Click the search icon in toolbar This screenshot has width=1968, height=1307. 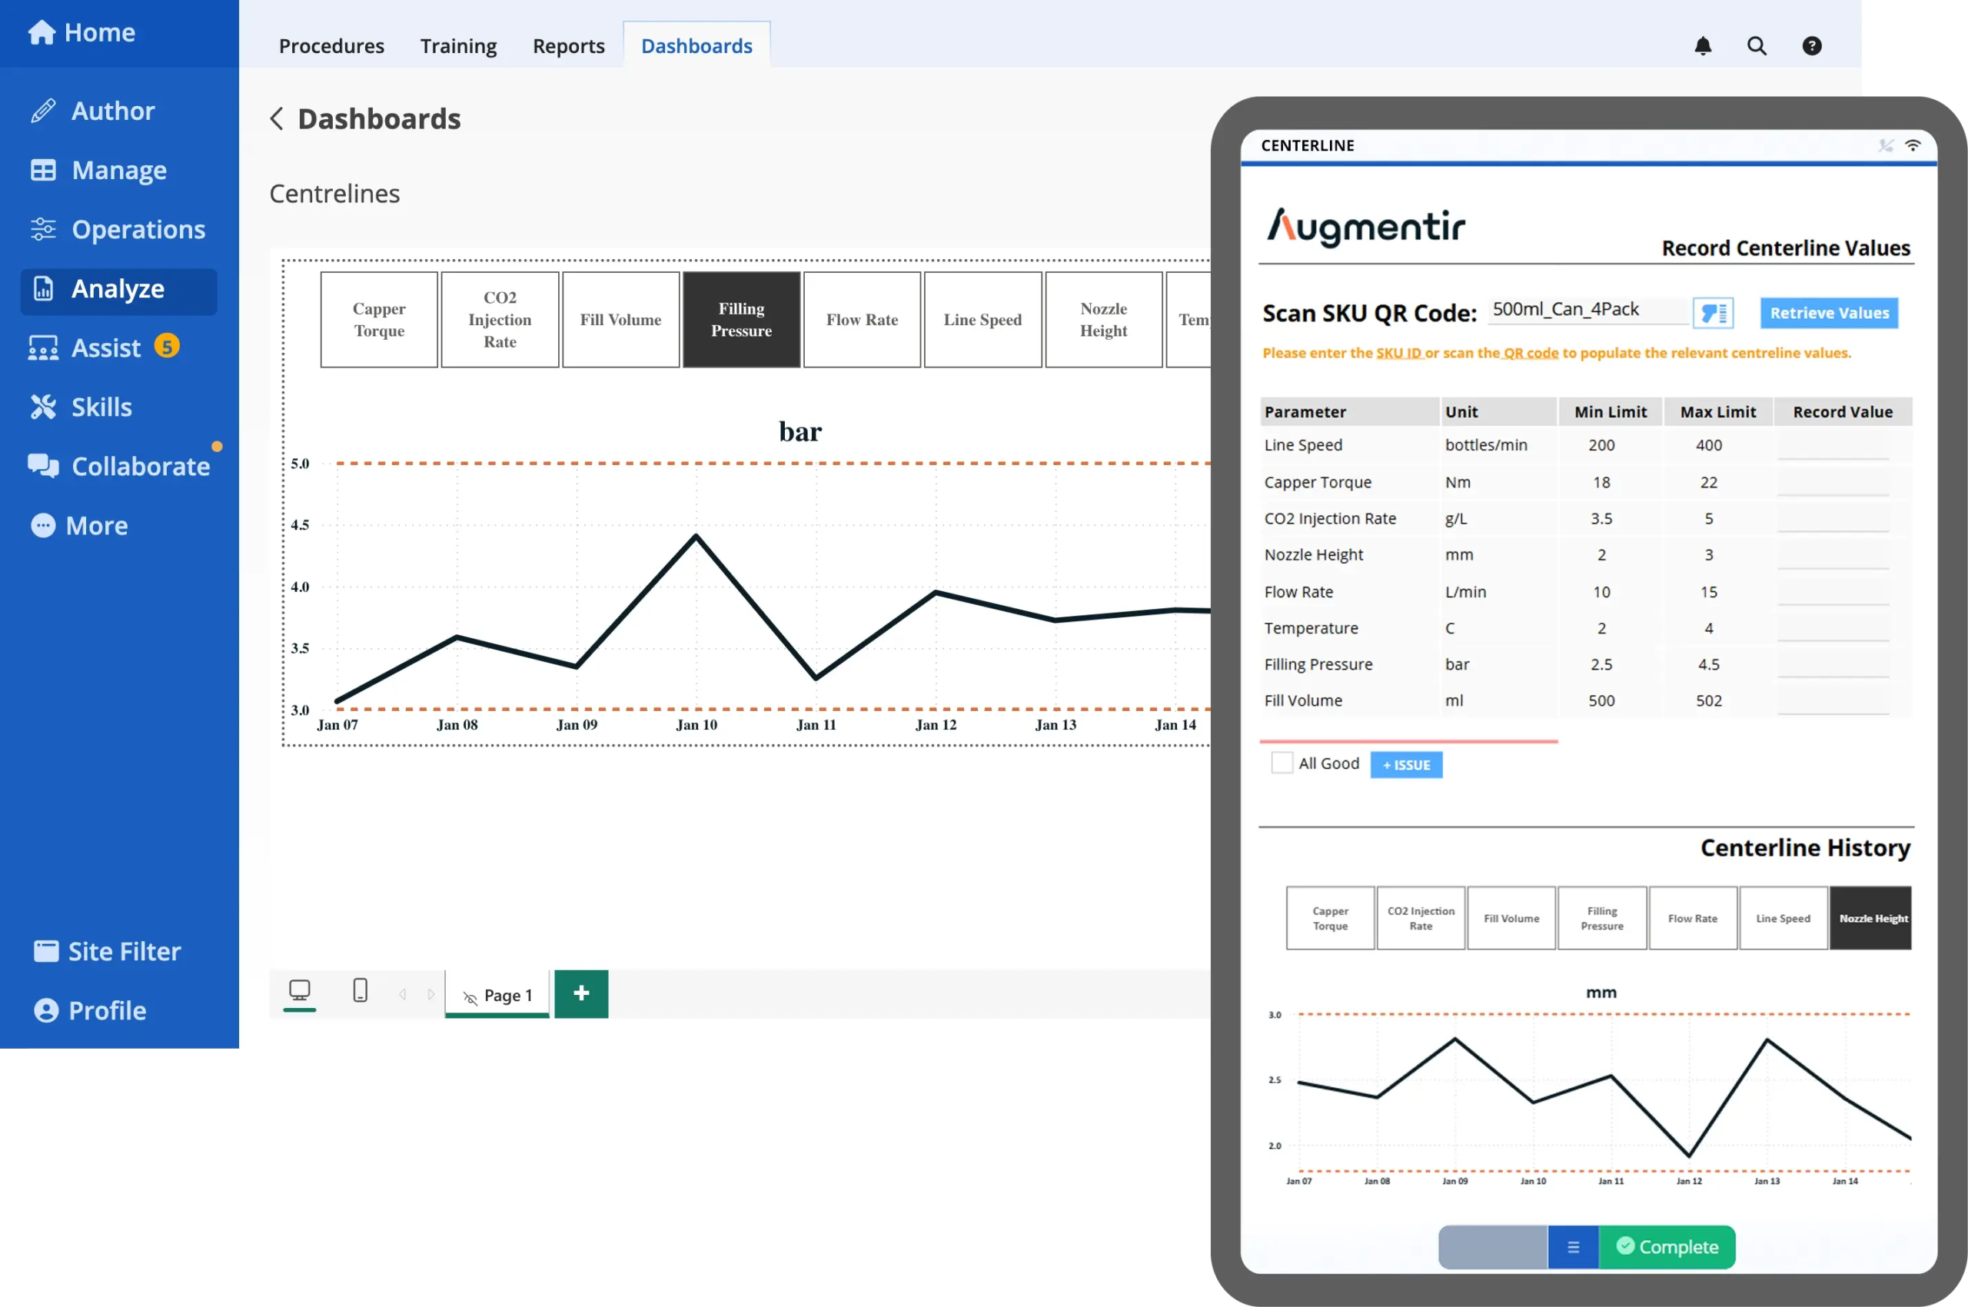pyautogui.click(x=1757, y=44)
